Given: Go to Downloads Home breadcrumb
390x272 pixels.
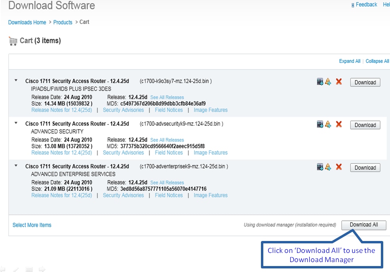Looking at the screenshot, I should pyautogui.click(x=27, y=22).
